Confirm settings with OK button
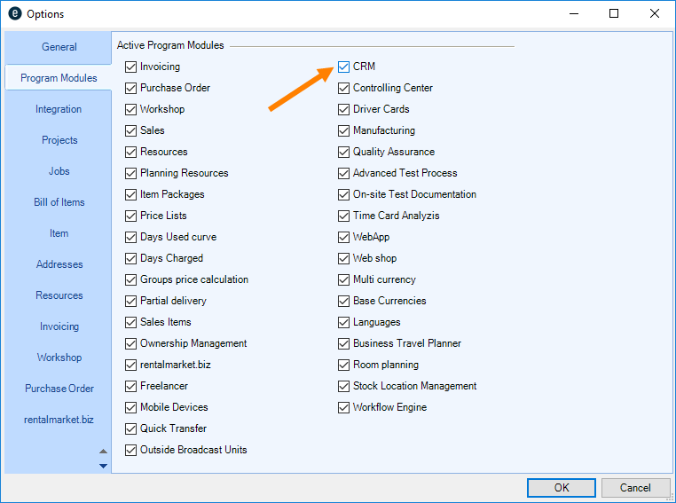 pyautogui.click(x=561, y=488)
